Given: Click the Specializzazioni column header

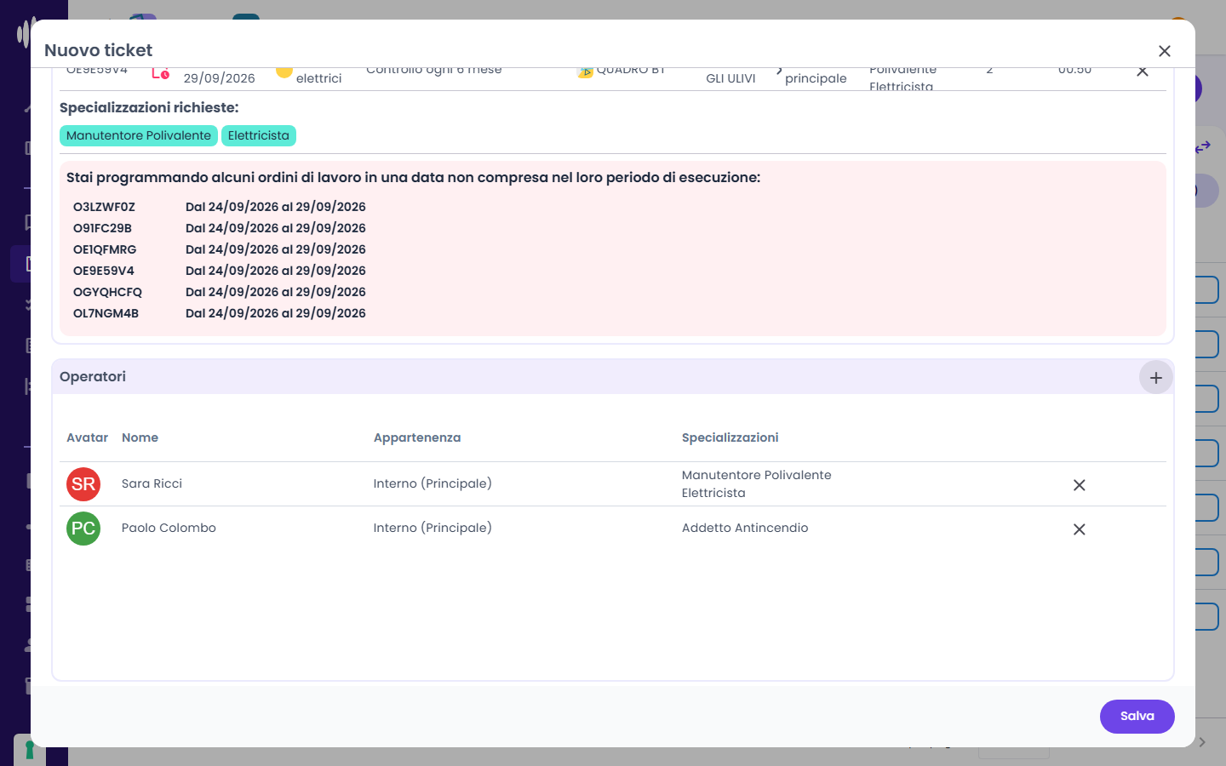Looking at the screenshot, I should (730, 437).
